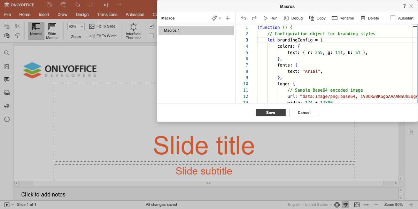
Task: Click the horizontal scrollbar right arrow
Action: [x=396, y=183]
